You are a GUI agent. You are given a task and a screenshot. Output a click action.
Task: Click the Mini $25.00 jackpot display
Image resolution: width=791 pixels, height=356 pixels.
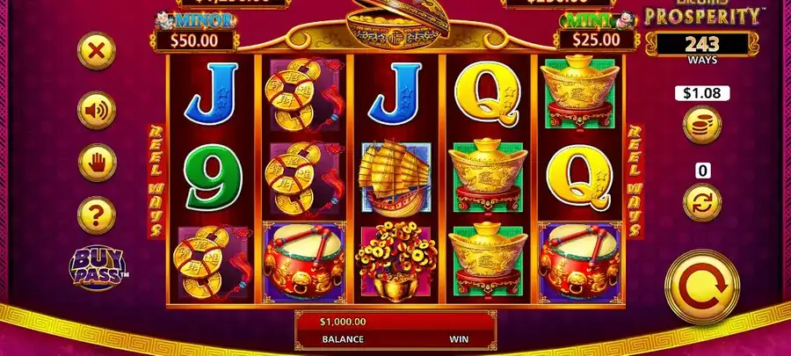click(597, 33)
